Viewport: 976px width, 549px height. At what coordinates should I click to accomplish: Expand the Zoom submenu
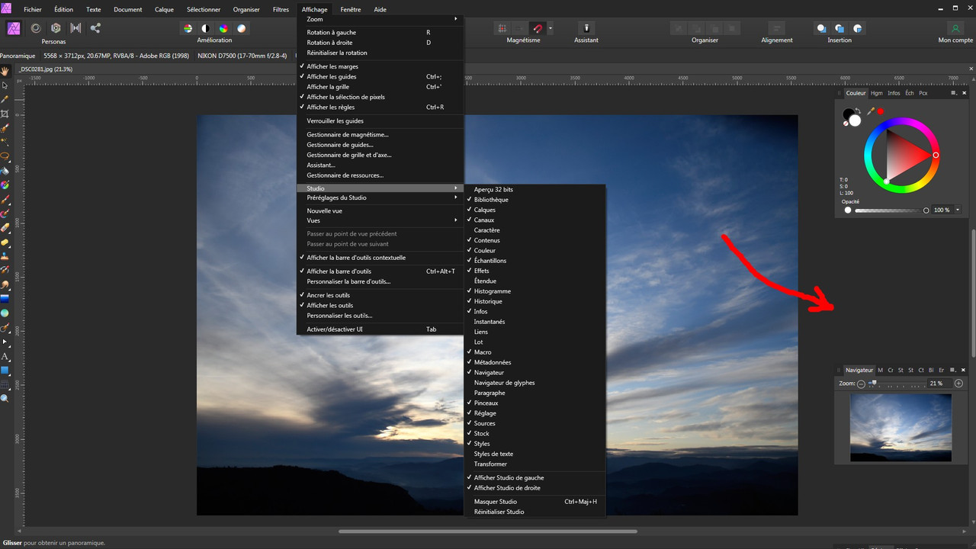[x=314, y=19]
